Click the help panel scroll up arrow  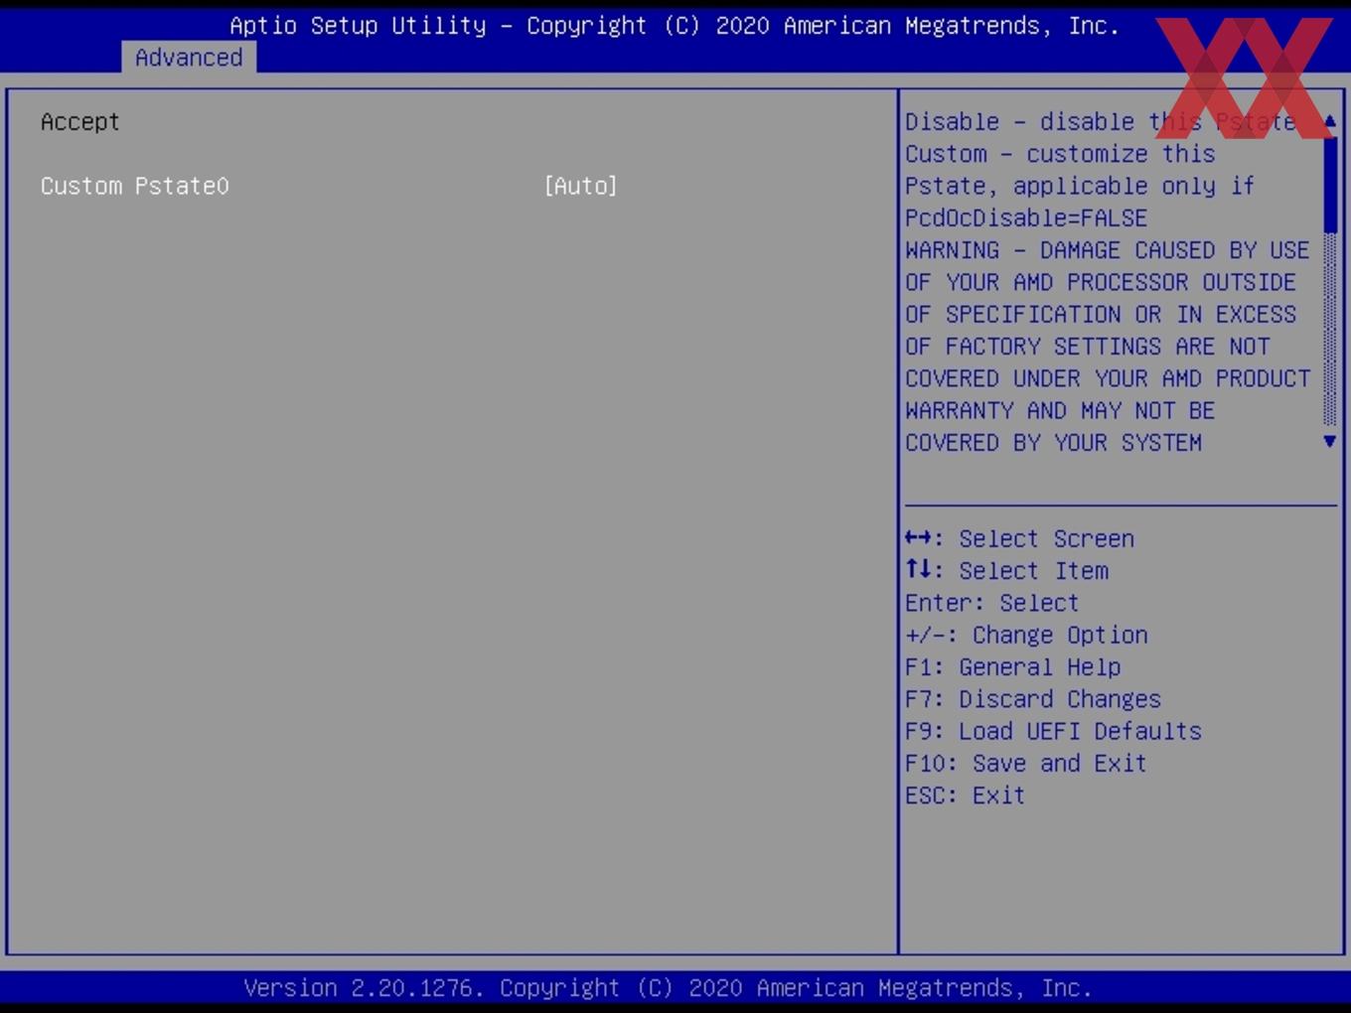[x=1330, y=121]
